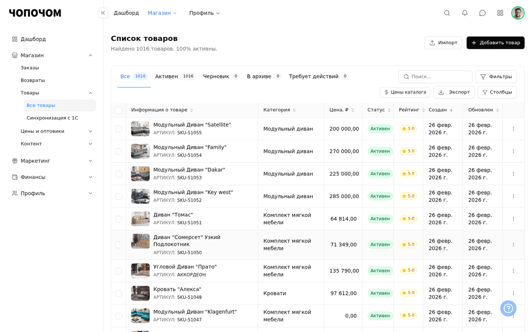Open row actions for Диван "Томас"
Screen dimensions: 532x332
tap(513, 219)
